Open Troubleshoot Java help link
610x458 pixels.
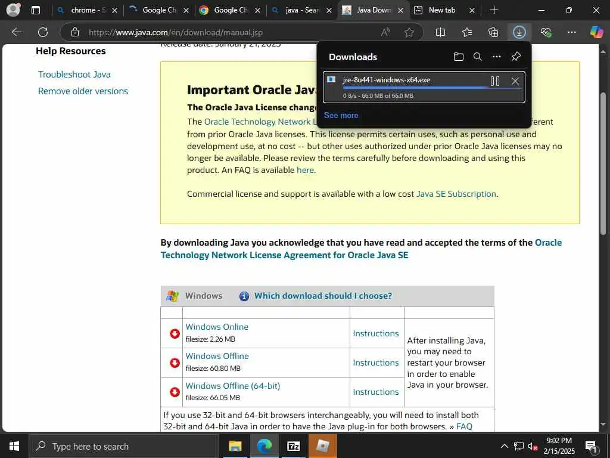[74, 75]
